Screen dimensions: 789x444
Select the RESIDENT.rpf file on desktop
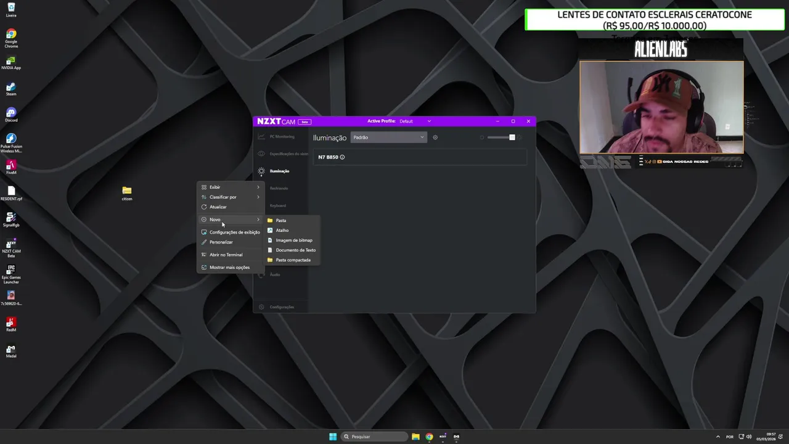coord(11,194)
